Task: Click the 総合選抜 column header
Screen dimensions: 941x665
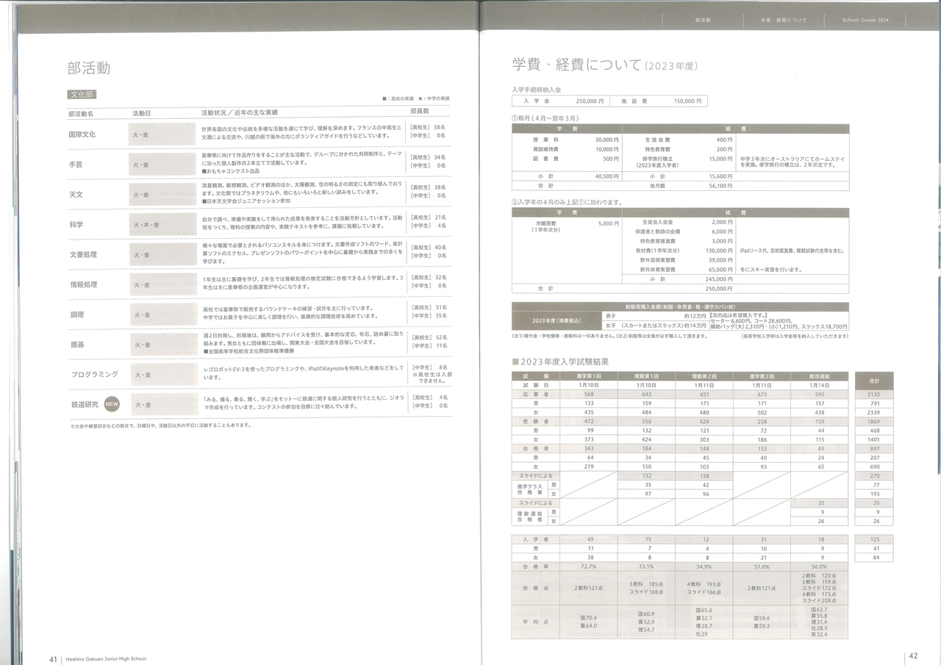Action: tap(818, 375)
